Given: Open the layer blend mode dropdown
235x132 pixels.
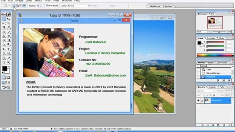Looking at the screenshot, I should [206, 91].
